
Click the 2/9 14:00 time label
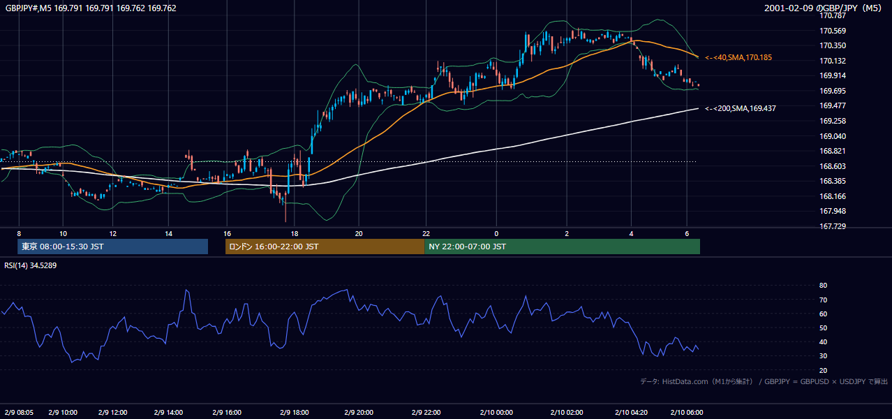tap(169, 413)
